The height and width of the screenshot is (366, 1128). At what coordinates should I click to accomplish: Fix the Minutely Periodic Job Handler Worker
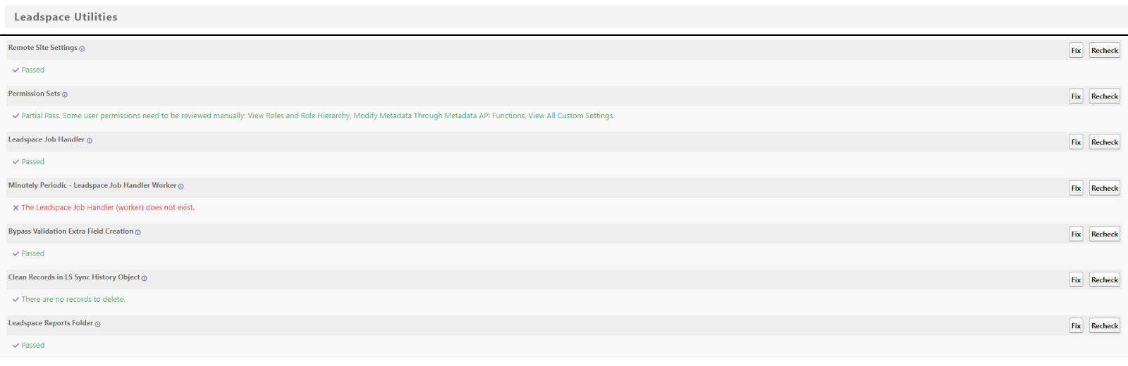click(1076, 188)
